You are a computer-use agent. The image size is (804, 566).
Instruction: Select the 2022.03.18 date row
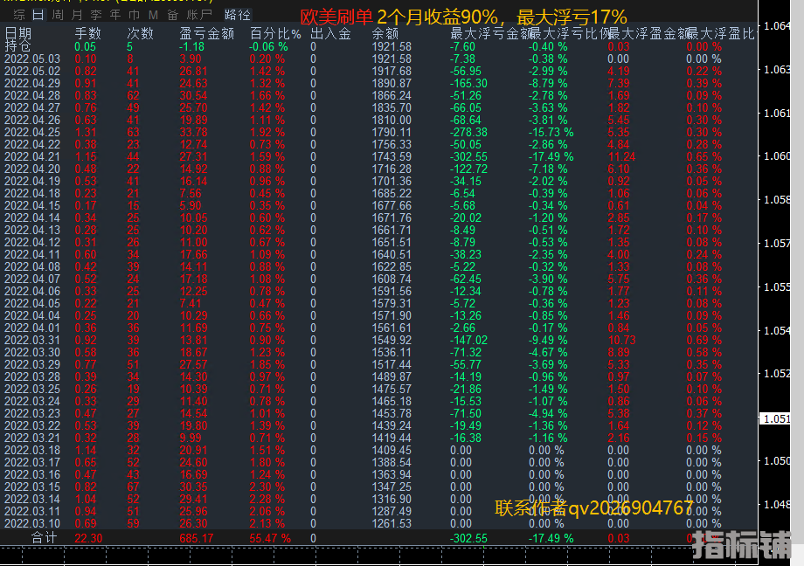pos(32,450)
